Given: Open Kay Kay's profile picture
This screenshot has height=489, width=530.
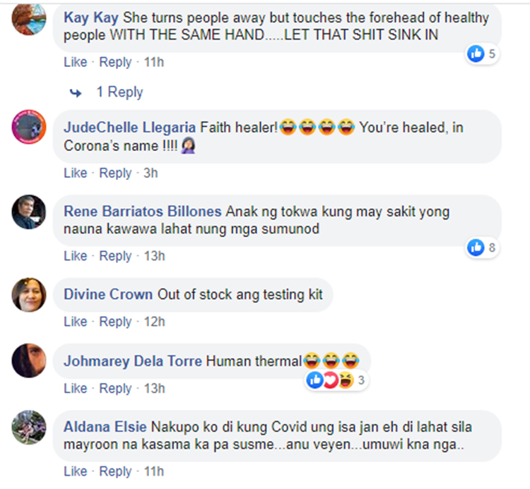Looking at the screenshot, I should coord(29,18).
